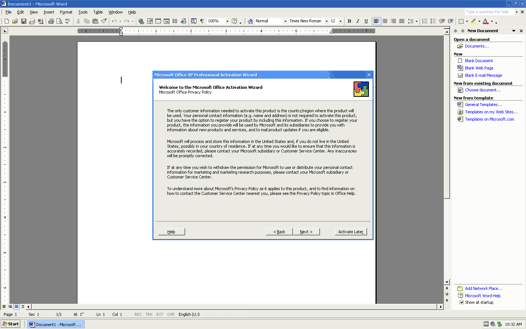Viewport: 526px width, 329px height.
Task: Open the New Document task pane menu arrow
Action: [x=514, y=31]
